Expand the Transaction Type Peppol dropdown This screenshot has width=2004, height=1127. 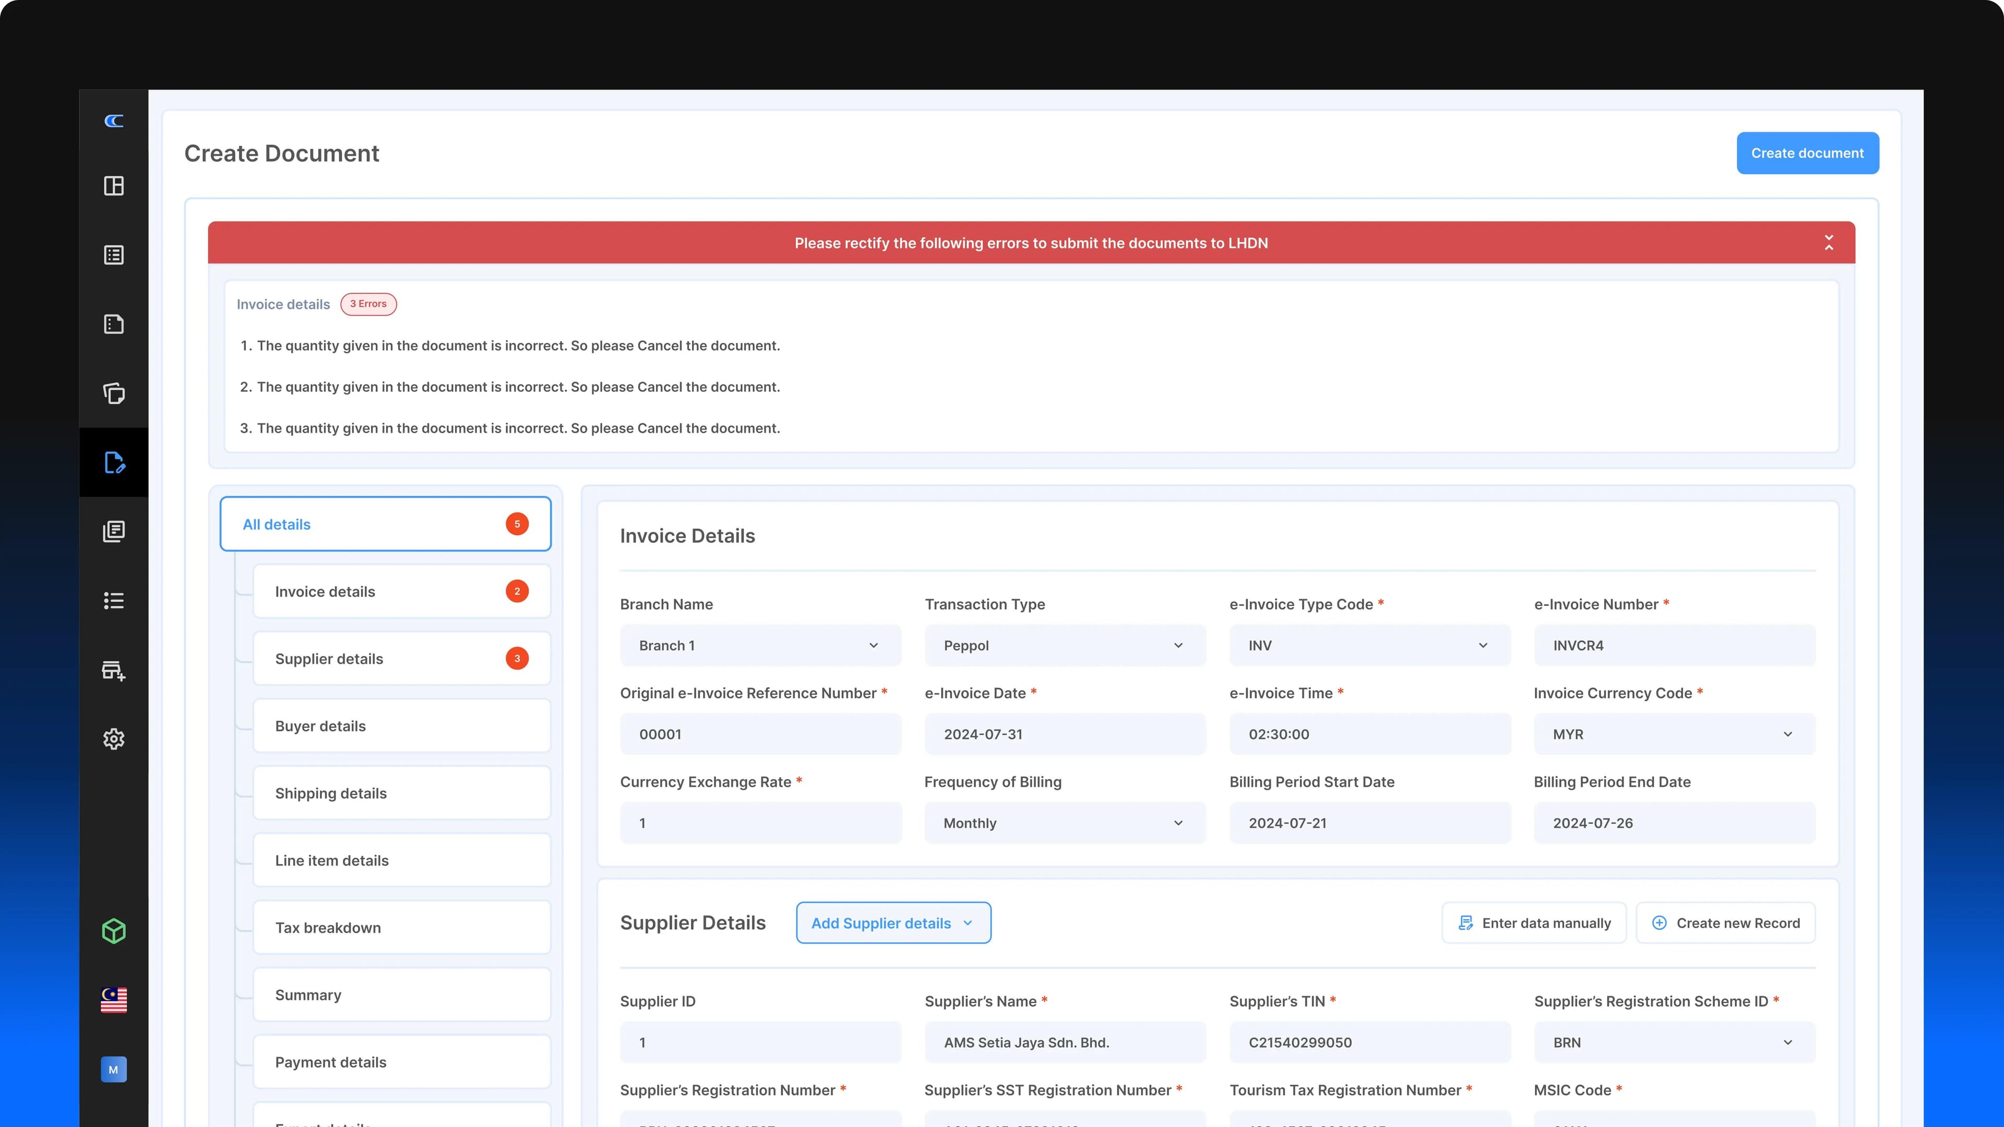click(1064, 645)
